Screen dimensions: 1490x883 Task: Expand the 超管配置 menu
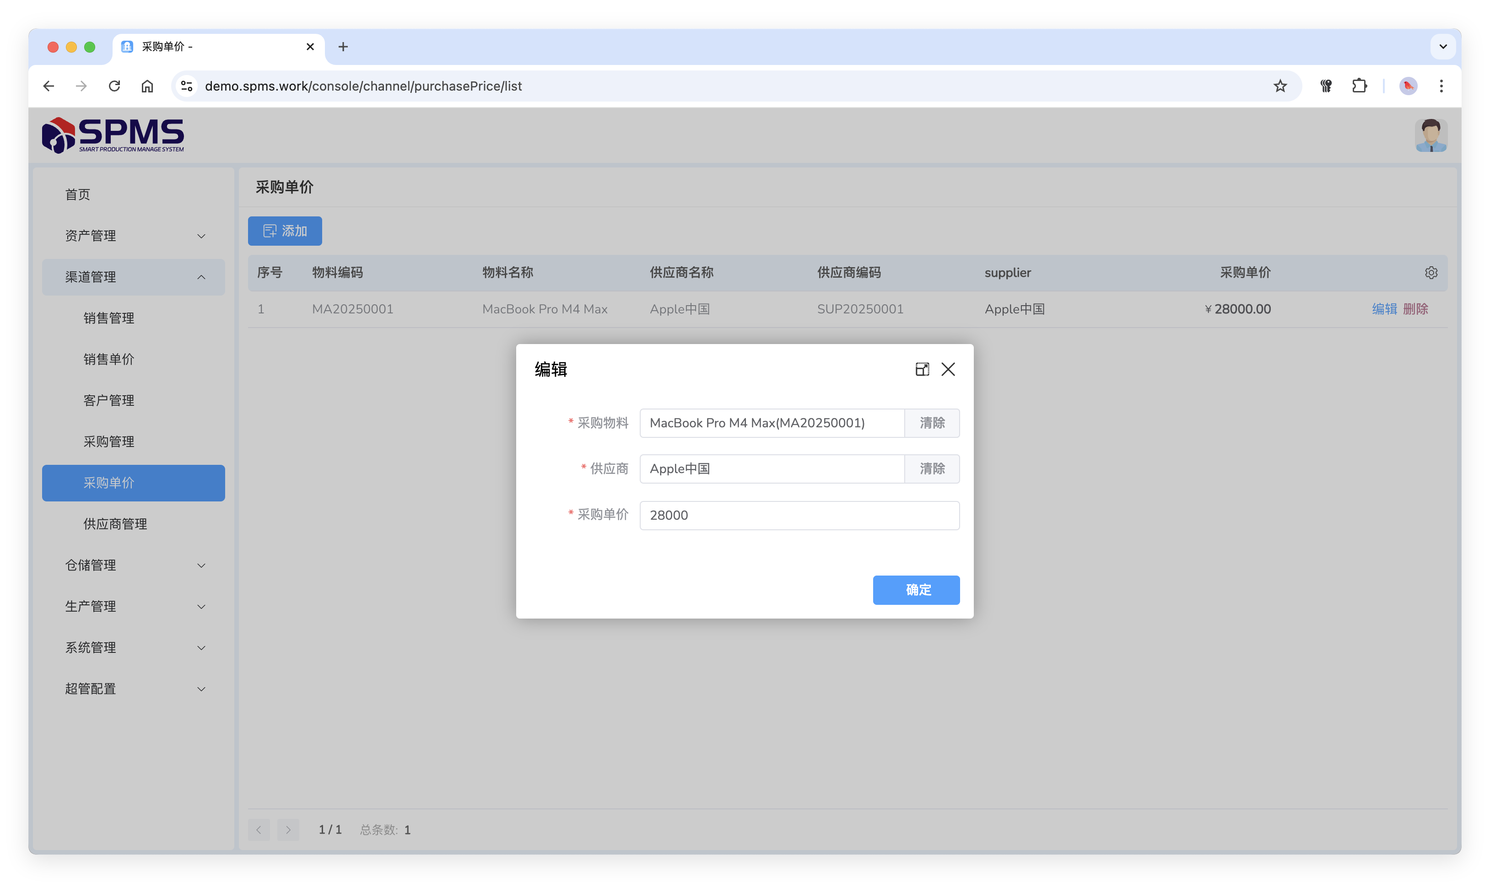pos(133,689)
